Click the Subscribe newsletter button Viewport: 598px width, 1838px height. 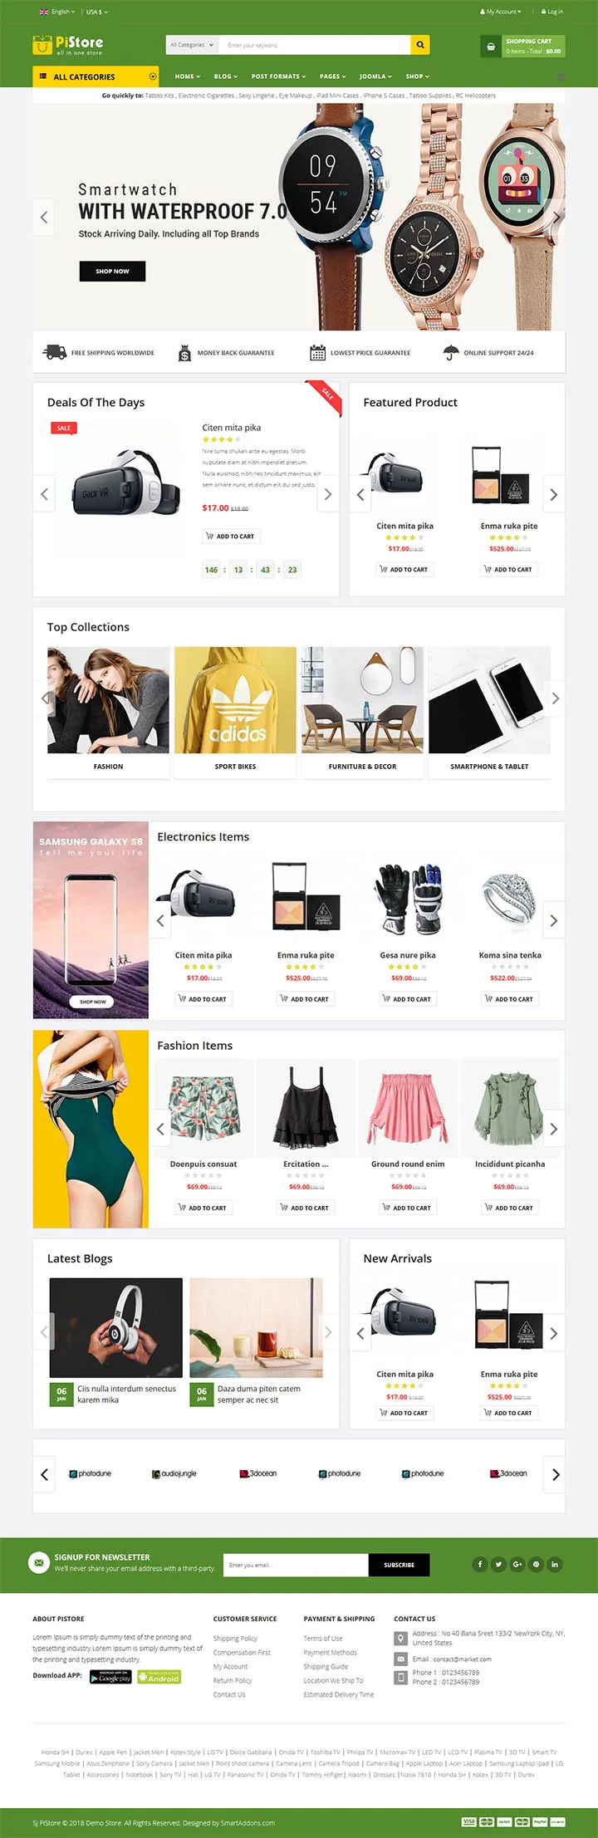399,1565
